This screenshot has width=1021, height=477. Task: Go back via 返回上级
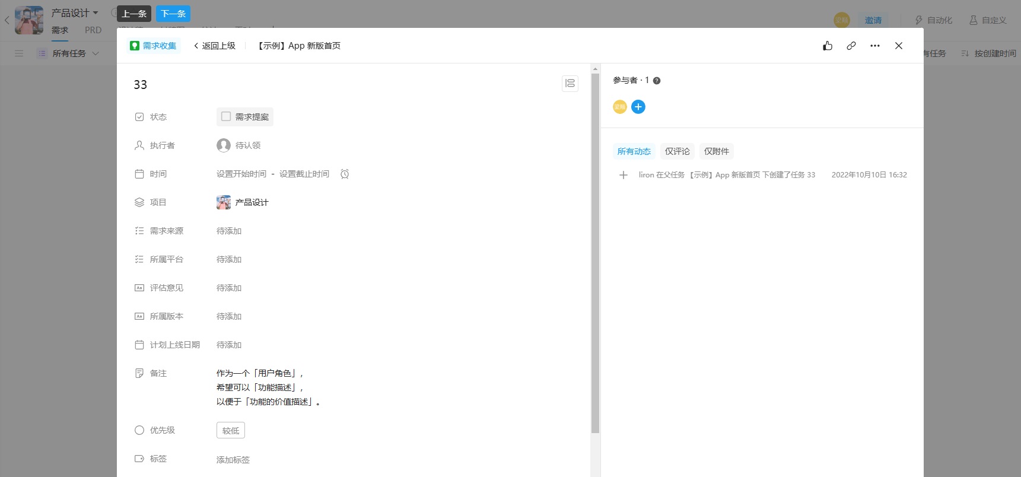(x=215, y=46)
